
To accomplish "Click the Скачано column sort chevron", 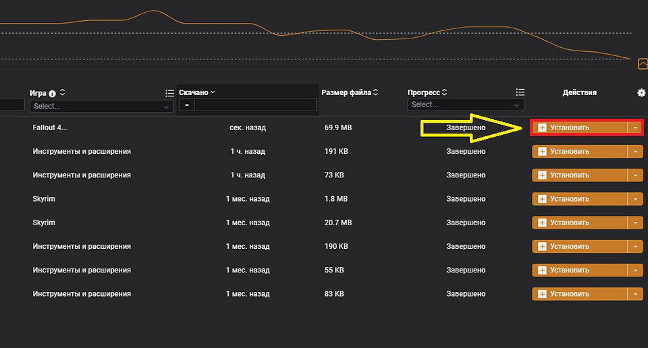I will tap(213, 92).
